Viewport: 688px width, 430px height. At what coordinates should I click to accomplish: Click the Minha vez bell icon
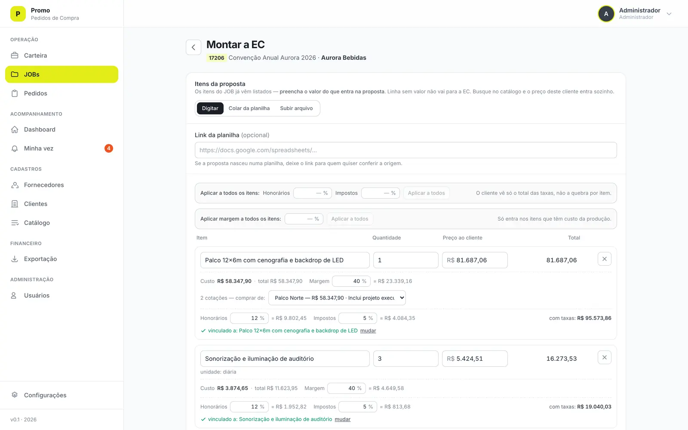click(x=15, y=148)
